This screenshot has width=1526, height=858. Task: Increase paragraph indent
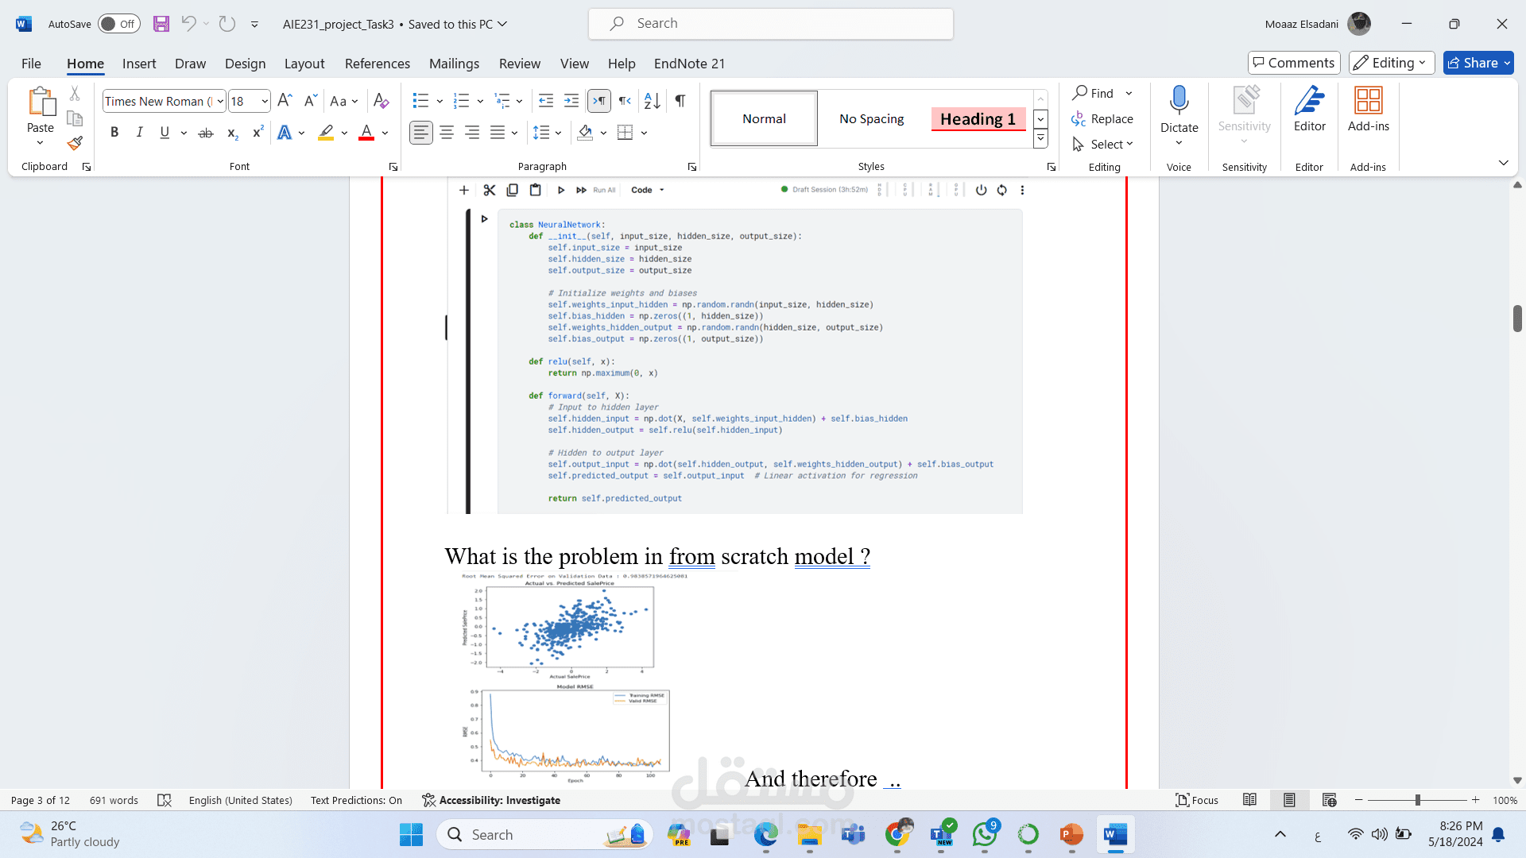click(571, 101)
